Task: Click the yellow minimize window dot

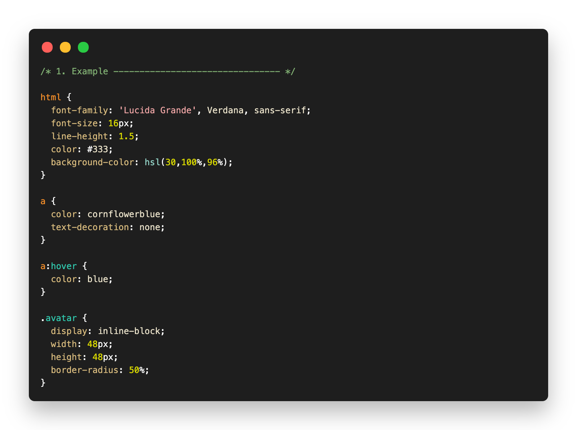Action: [65, 47]
